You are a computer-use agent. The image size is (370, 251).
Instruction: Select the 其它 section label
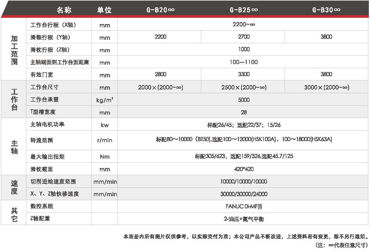14,213
